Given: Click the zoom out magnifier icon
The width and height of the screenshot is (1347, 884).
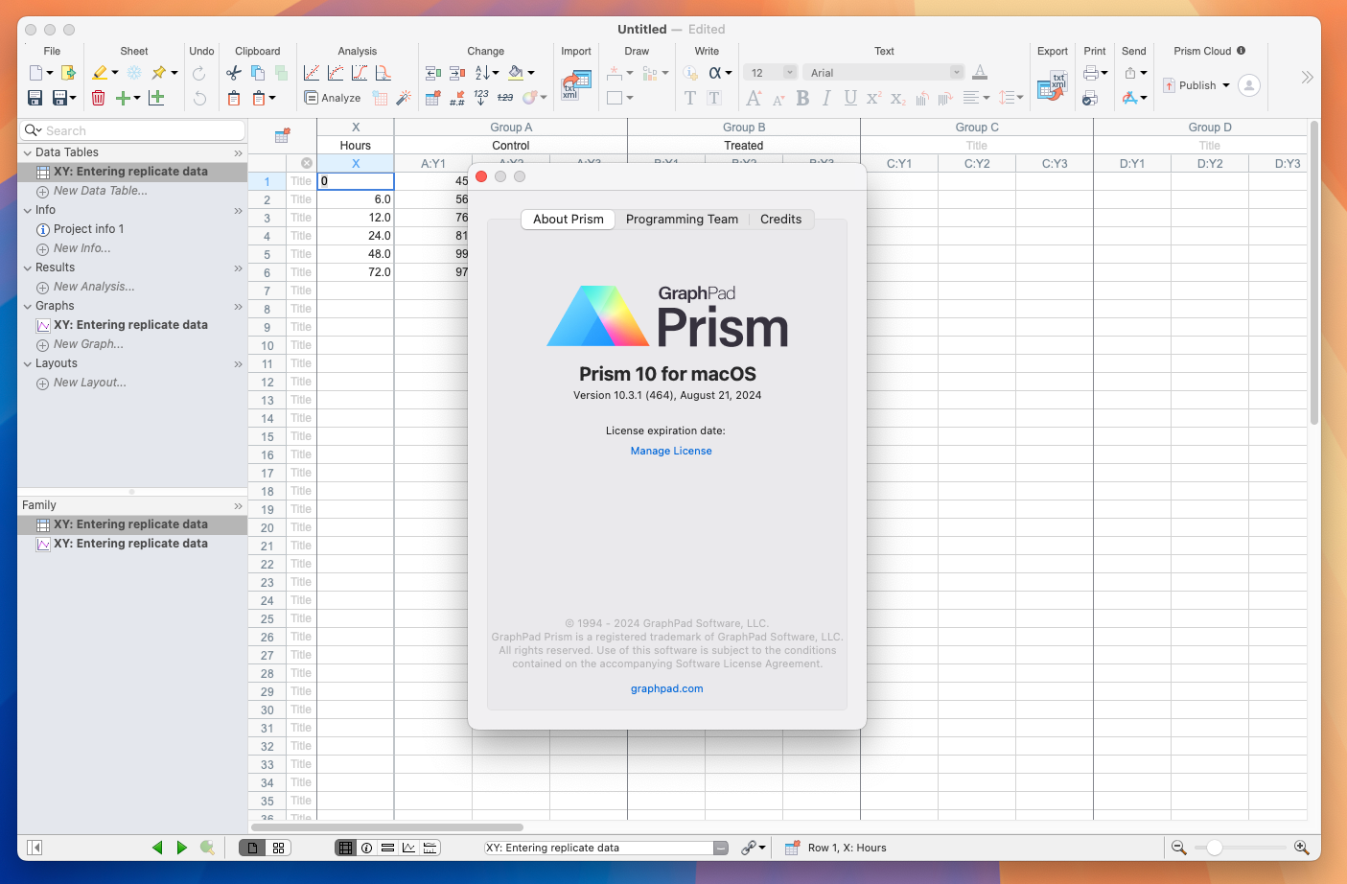Looking at the screenshot, I should point(1179,848).
